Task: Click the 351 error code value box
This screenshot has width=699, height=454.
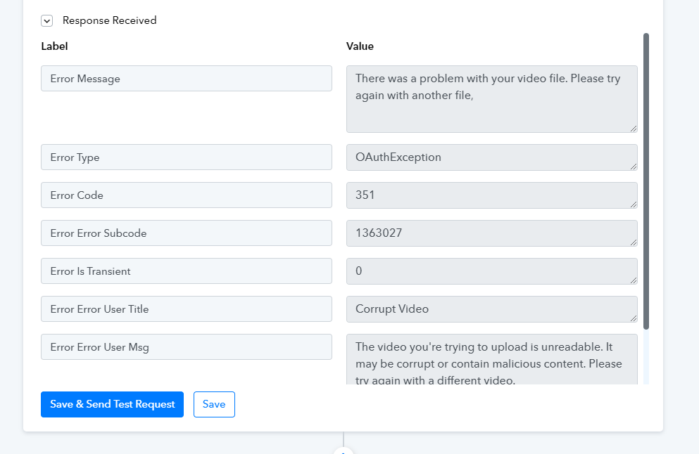Action: [492, 195]
